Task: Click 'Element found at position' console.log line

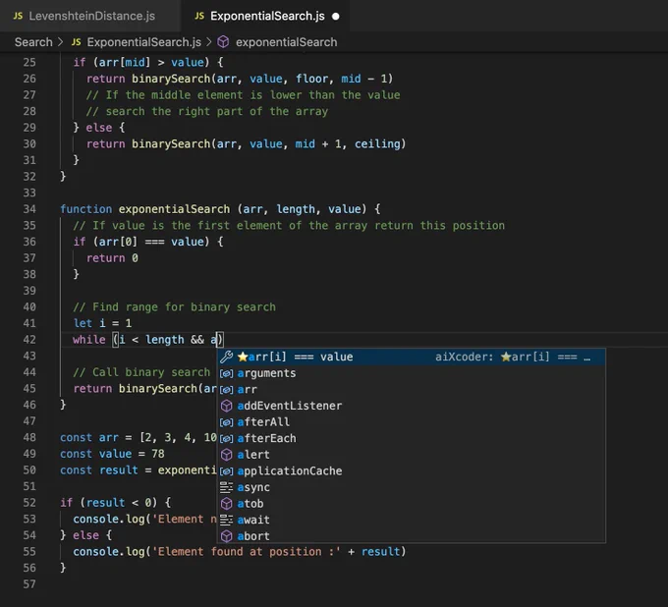Action: pos(240,552)
